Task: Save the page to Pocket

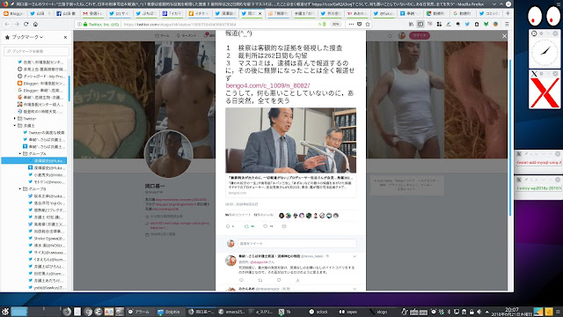Action: tap(360, 24)
